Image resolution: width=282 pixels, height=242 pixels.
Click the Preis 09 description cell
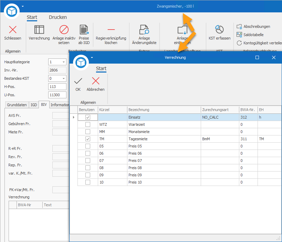(x=164, y=175)
